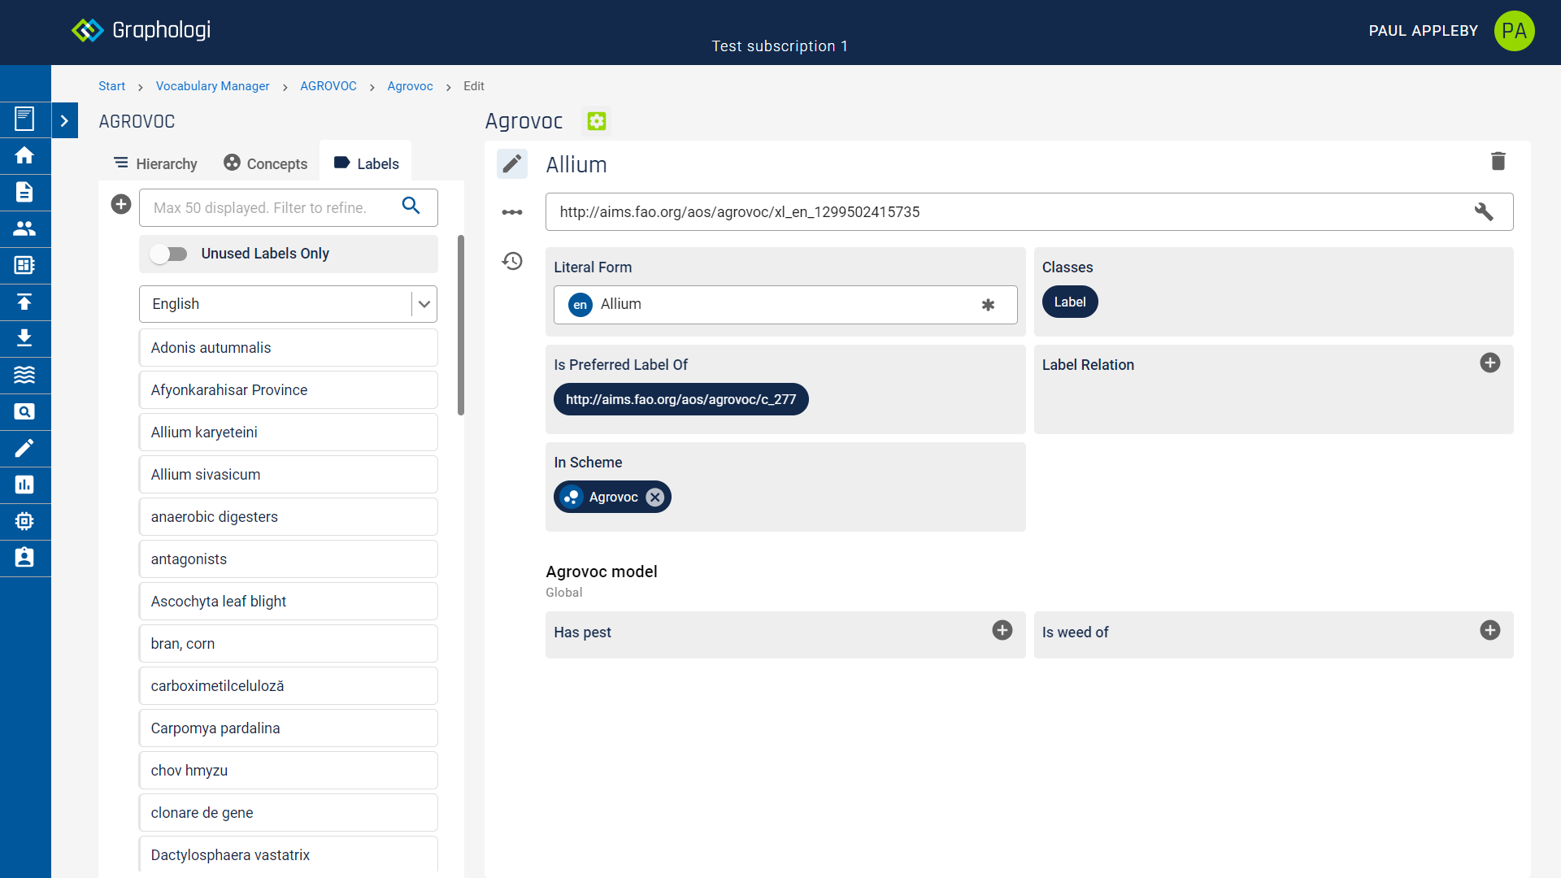Open the ID badge sidebar icon

(x=24, y=558)
